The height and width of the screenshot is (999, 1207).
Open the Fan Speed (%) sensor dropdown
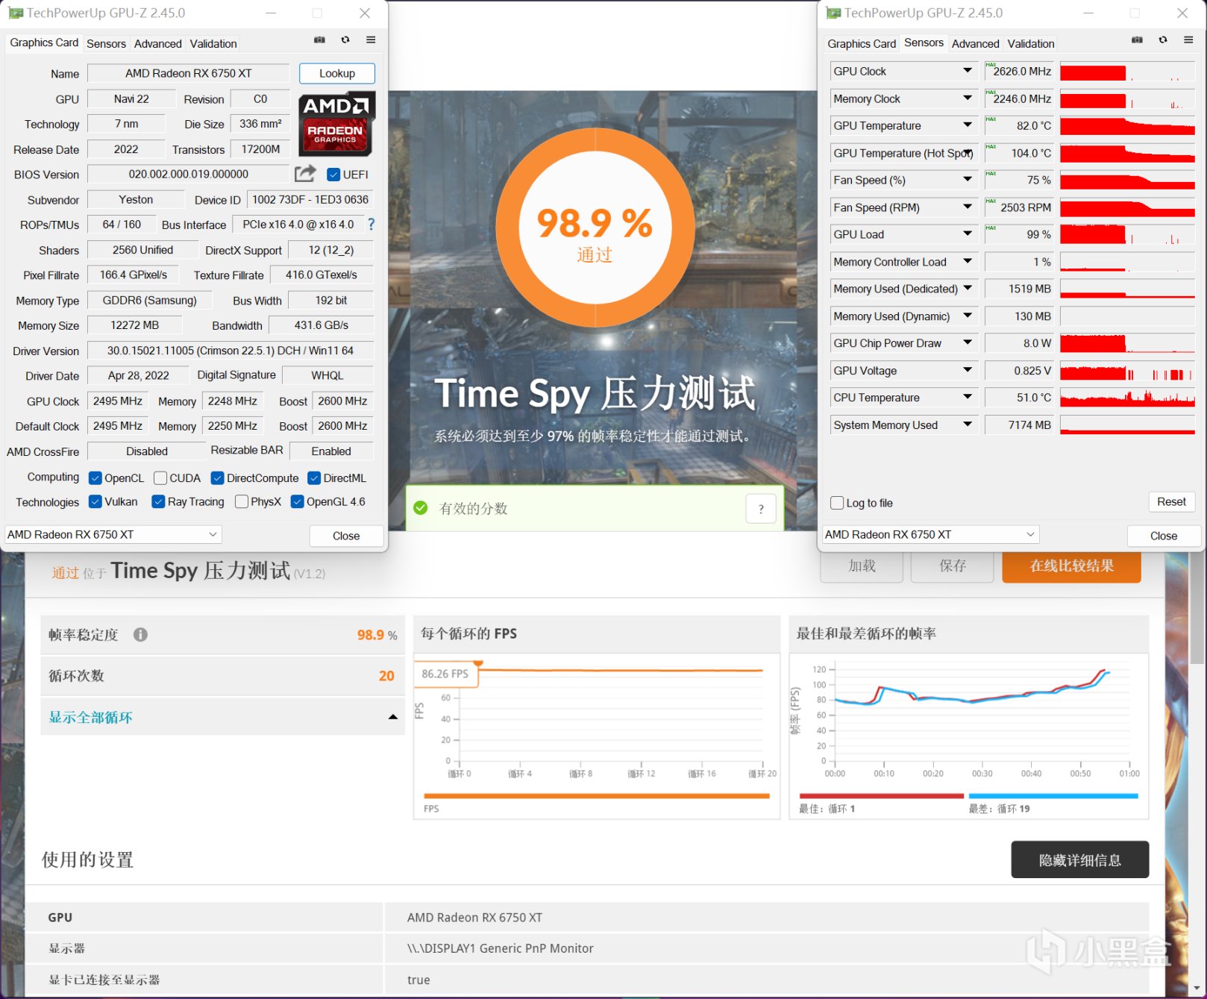(968, 180)
